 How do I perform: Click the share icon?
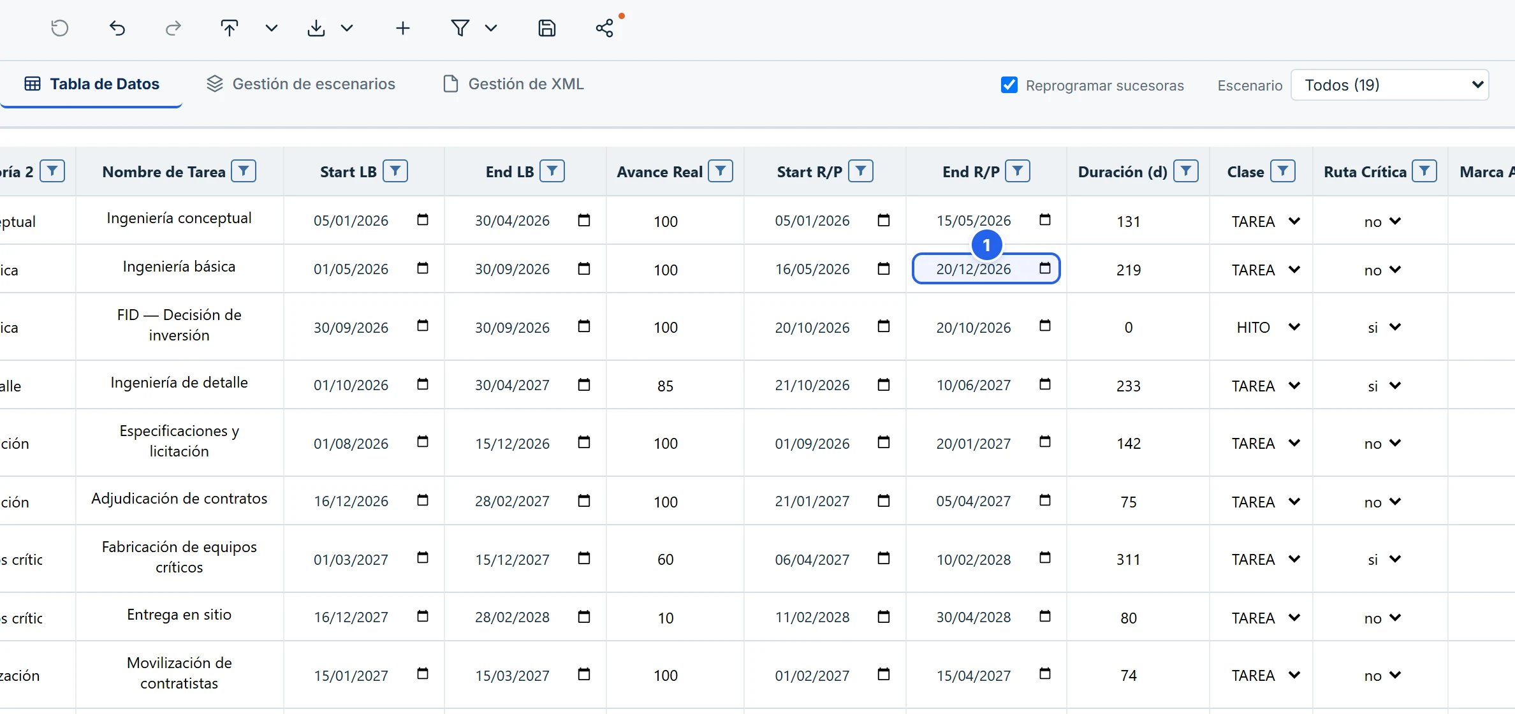point(604,28)
